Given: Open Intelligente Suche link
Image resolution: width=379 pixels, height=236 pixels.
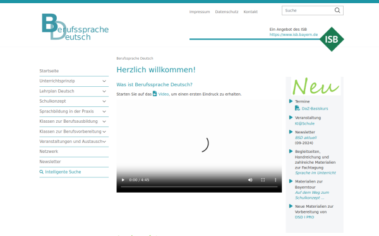Looking at the screenshot, I should 63,172.
